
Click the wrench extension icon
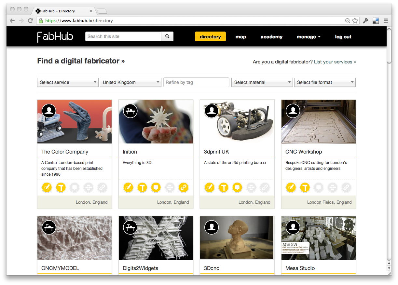[366, 20]
